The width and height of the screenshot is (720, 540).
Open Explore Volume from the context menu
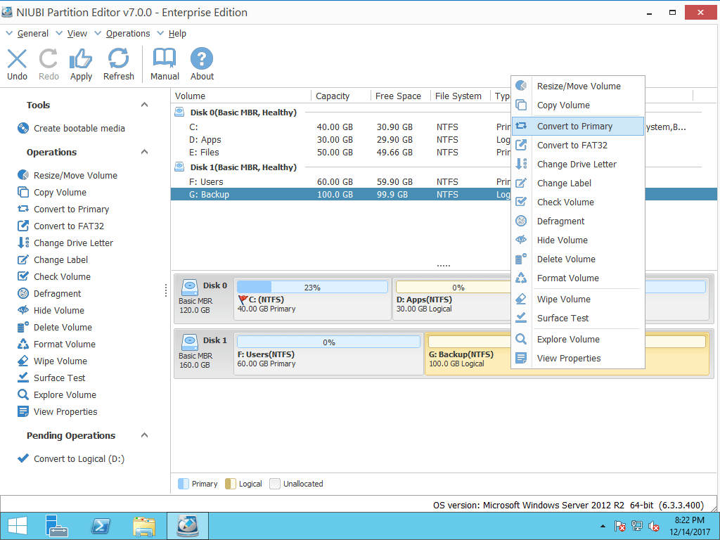click(578, 340)
